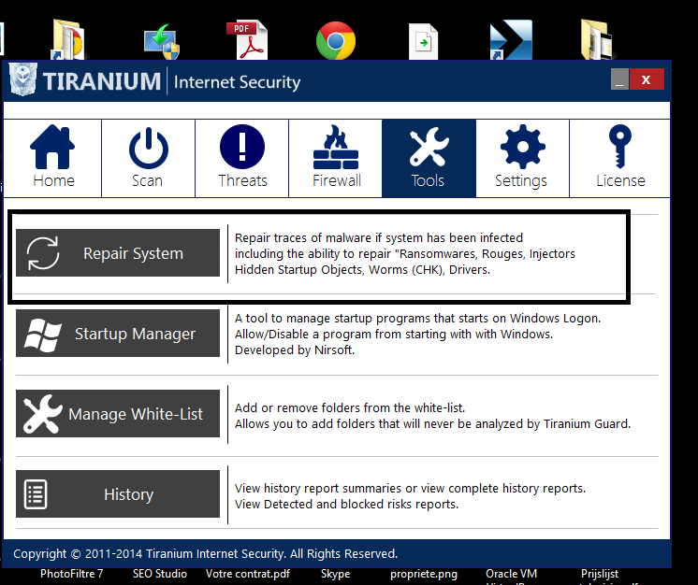Close Tiranium with the red X

[647, 79]
